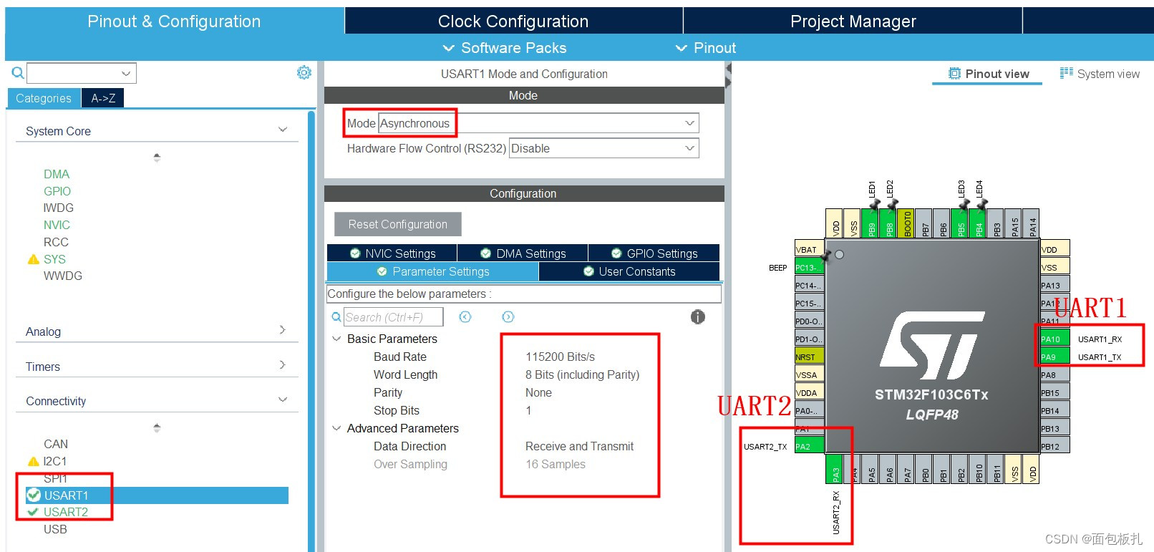Select the PA2 USART2_TX pin
The image size is (1154, 552).
coord(809,446)
